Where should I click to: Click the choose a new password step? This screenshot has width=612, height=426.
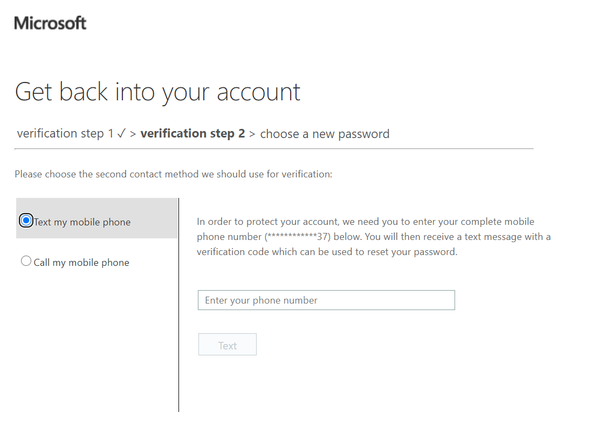tap(324, 134)
